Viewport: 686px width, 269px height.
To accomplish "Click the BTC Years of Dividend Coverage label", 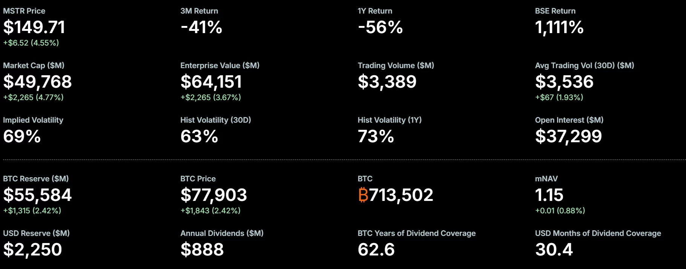I will [416, 233].
